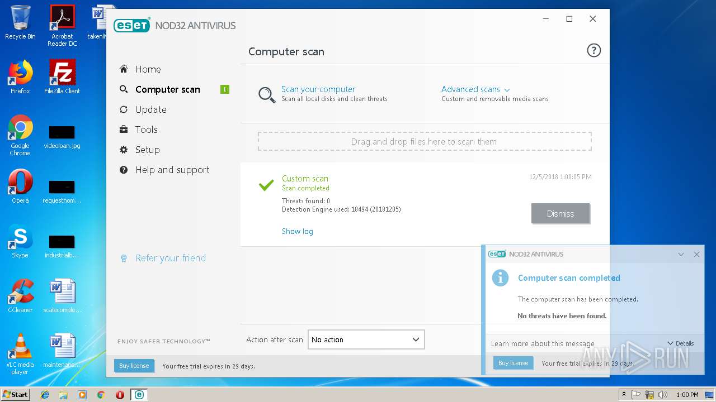Show hidden system tray icons
The height and width of the screenshot is (402, 716).
pyautogui.click(x=623, y=395)
